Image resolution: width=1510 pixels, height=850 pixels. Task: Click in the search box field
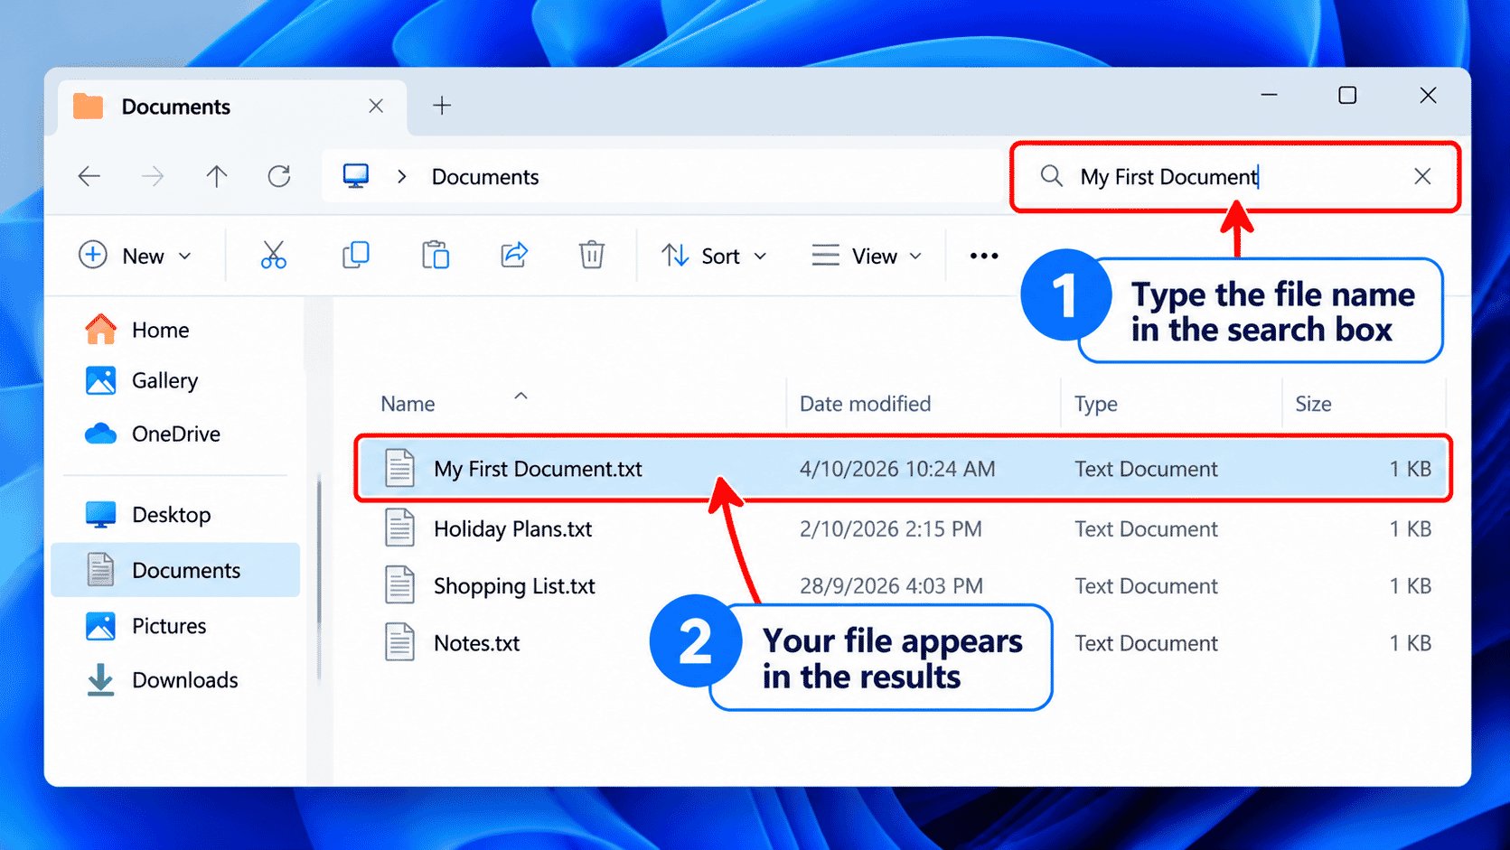(1234, 177)
